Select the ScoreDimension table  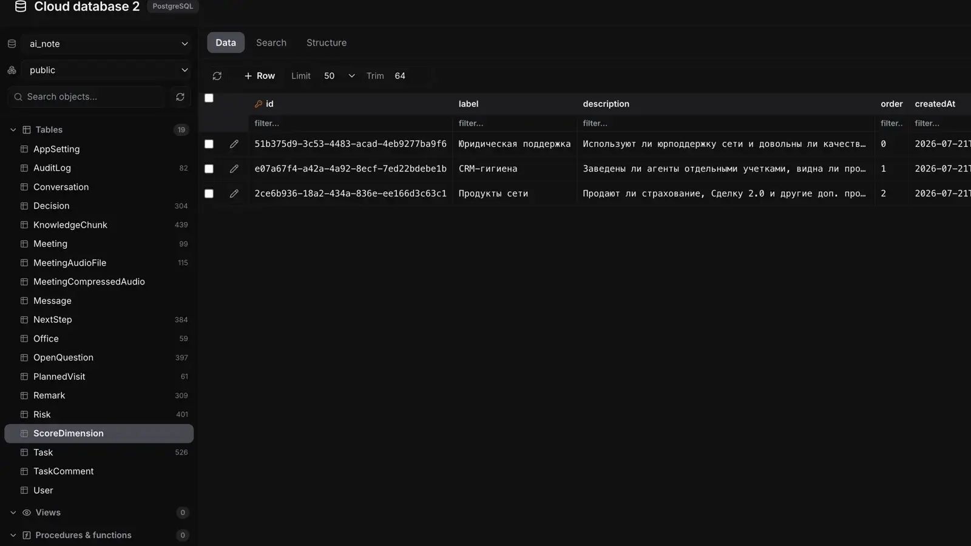[x=99, y=433]
